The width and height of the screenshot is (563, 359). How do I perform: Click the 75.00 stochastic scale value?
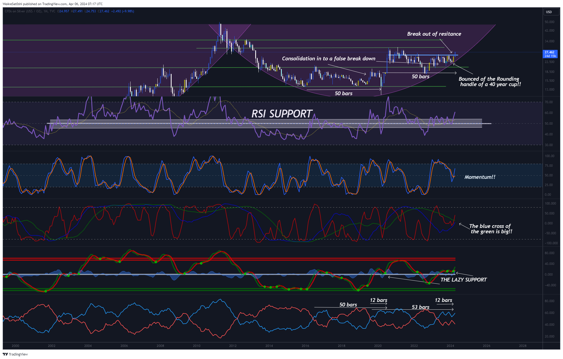pyautogui.click(x=549, y=166)
